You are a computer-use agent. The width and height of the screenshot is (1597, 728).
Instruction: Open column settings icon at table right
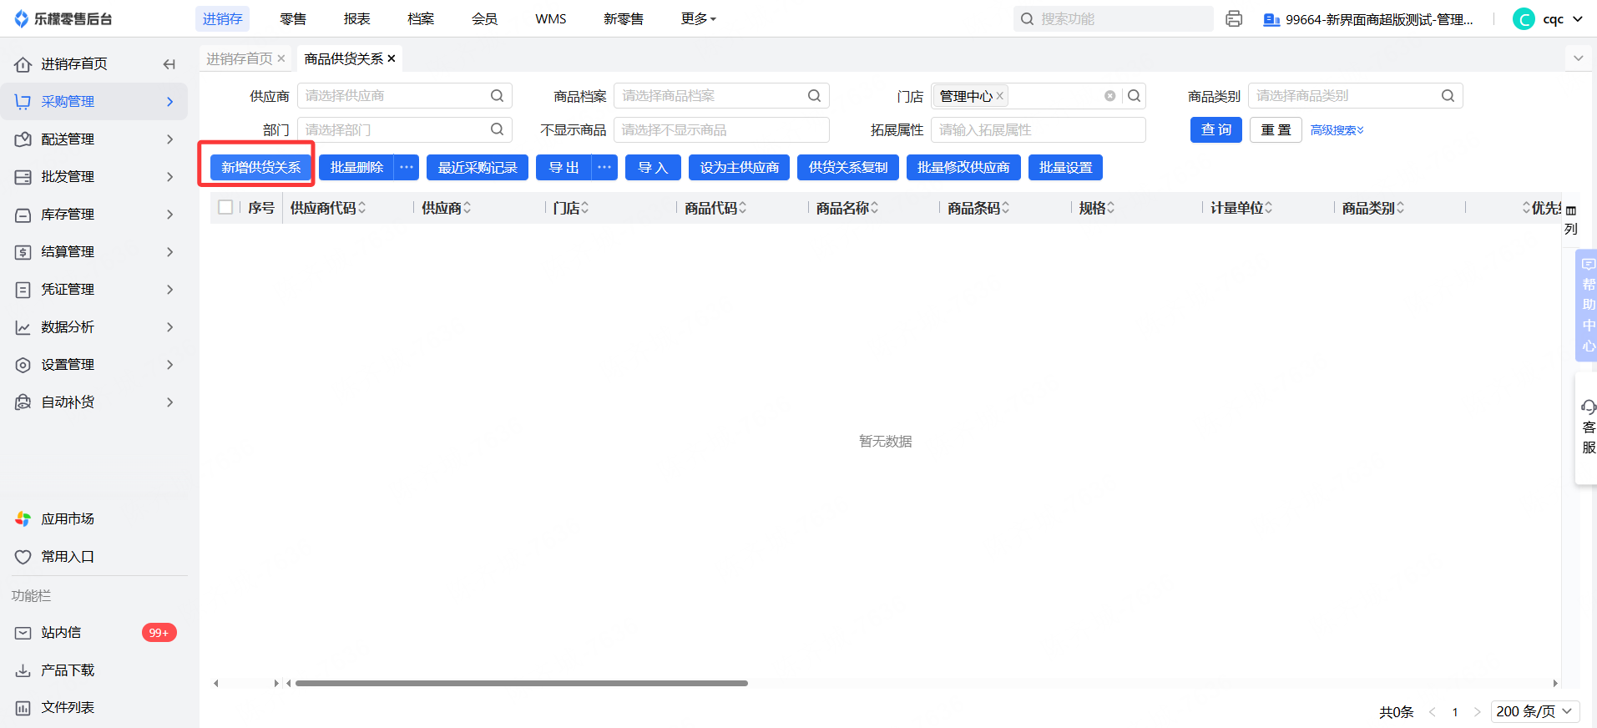tap(1571, 211)
